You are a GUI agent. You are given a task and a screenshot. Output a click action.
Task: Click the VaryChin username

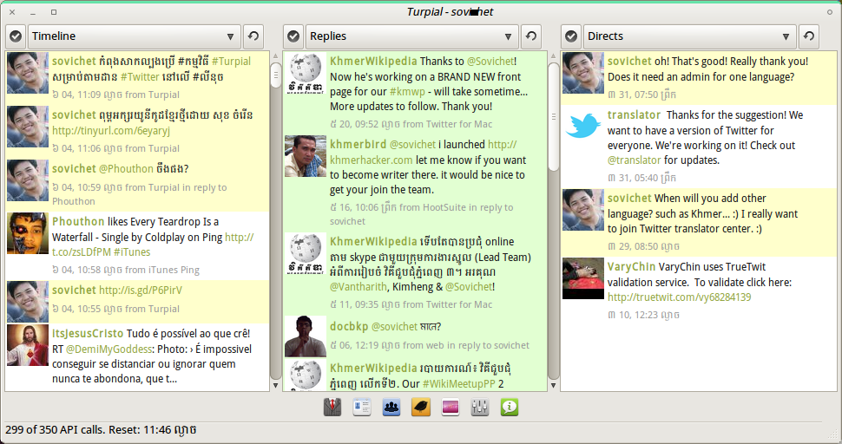point(631,266)
